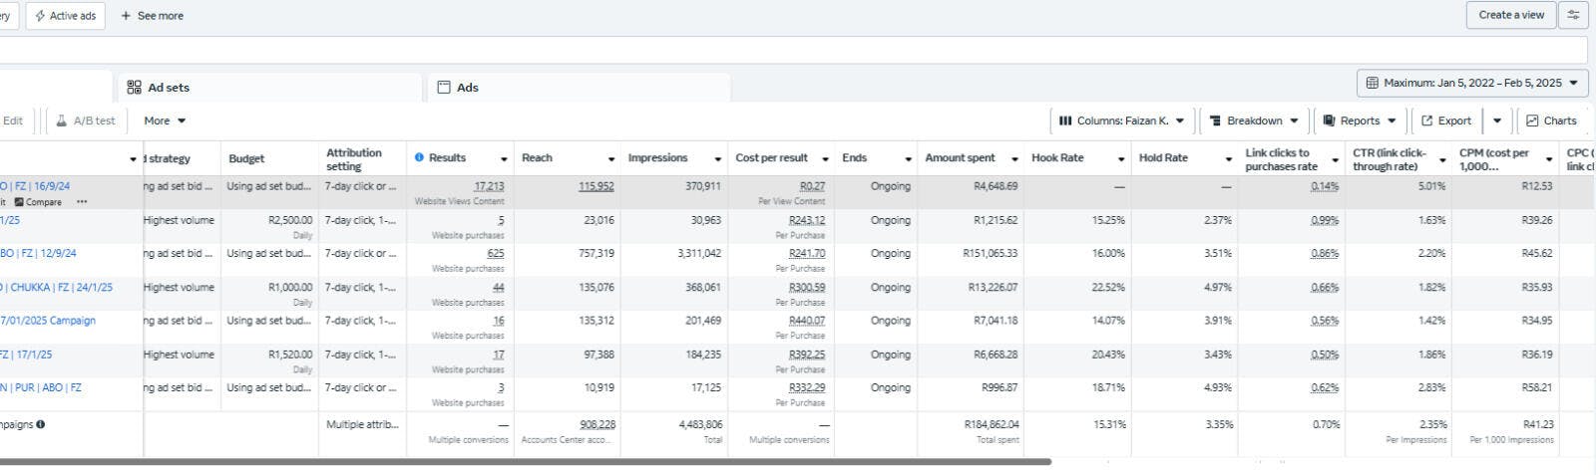Click the view settings sliders icon
The height and width of the screenshot is (475, 1596).
point(1573,15)
